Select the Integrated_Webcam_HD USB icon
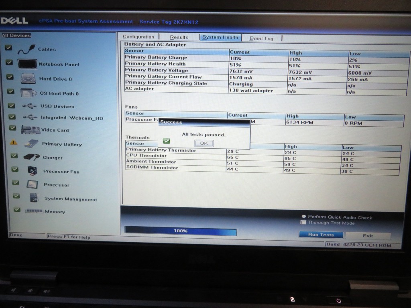 [30, 118]
